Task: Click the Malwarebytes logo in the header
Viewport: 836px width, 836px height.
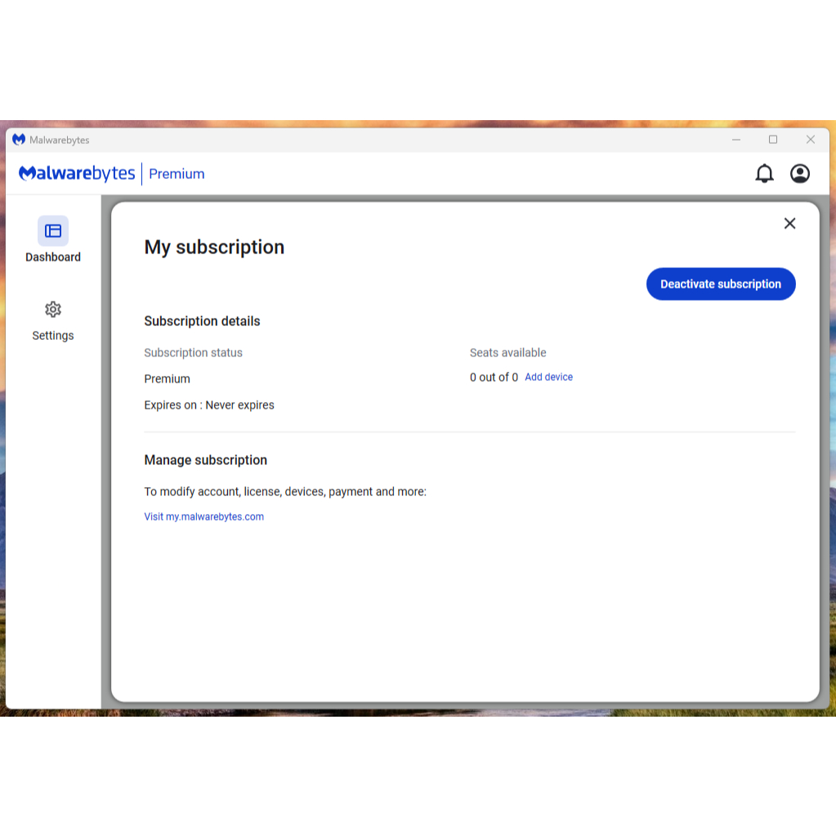Action: tap(77, 173)
